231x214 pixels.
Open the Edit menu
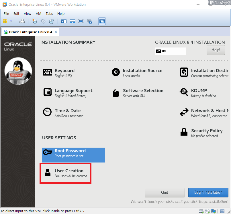pos(16,13)
